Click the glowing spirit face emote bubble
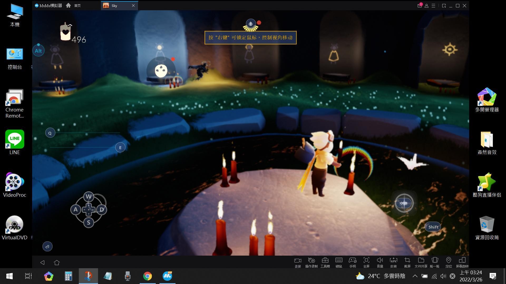The image size is (506, 284). click(x=161, y=70)
